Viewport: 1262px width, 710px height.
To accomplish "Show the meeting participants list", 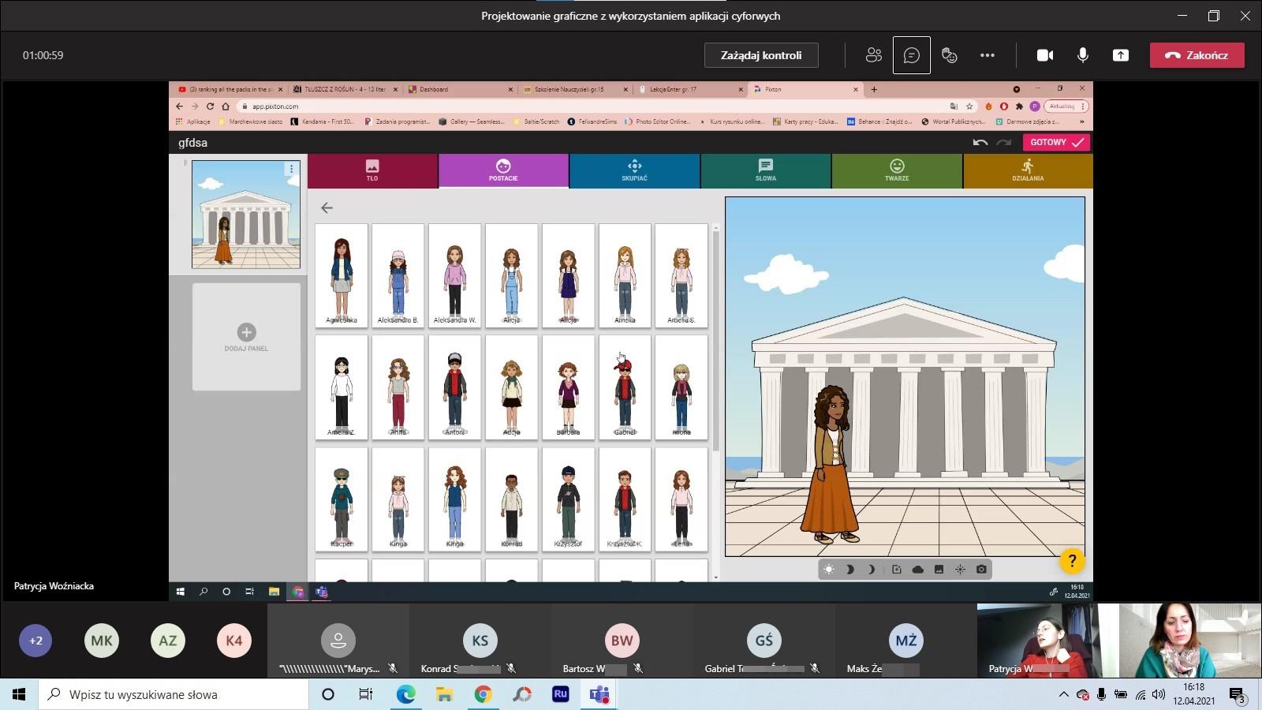I will [x=874, y=55].
